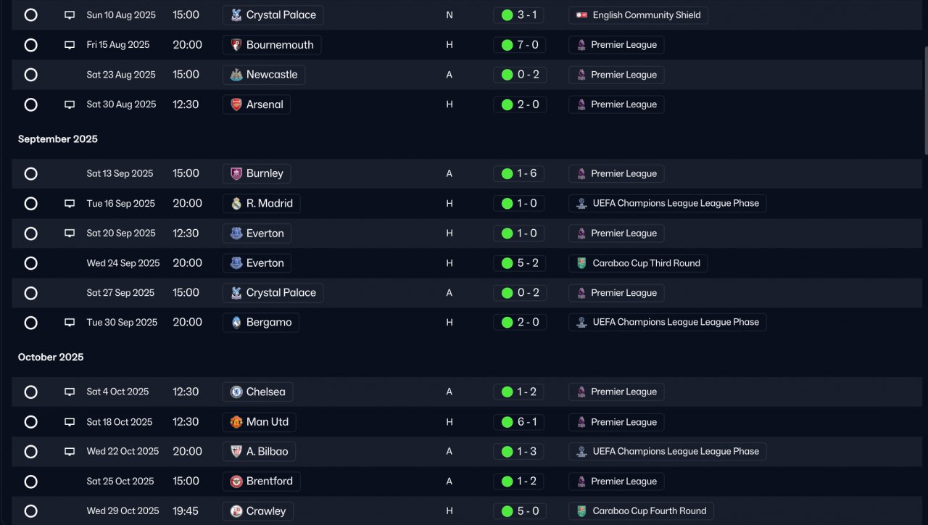Viewport: 928px width, 525px height.
Task: Select radio circle on Sun 10 Aug row
Action: (x=30, y=15)
